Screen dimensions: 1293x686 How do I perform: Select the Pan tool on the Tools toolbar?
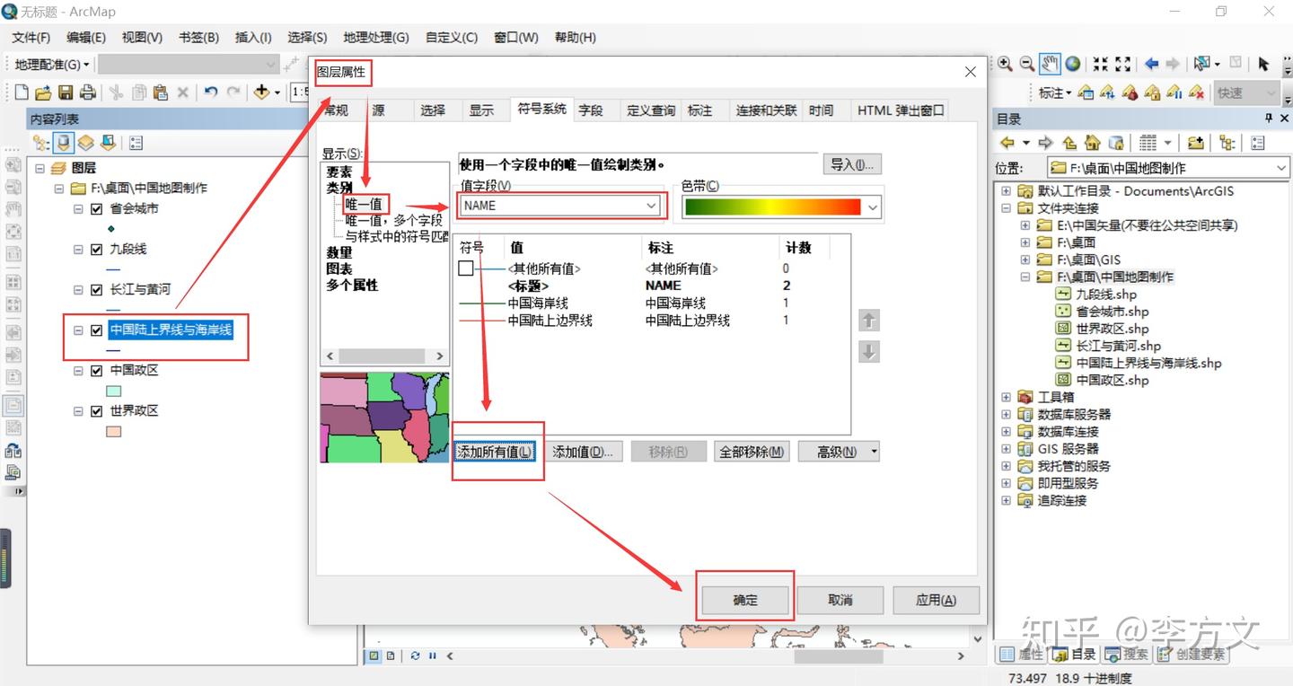[1049, 64]
